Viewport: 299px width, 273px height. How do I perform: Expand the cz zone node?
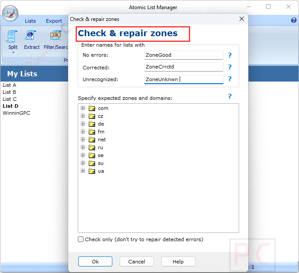click(x=83, y=116)
